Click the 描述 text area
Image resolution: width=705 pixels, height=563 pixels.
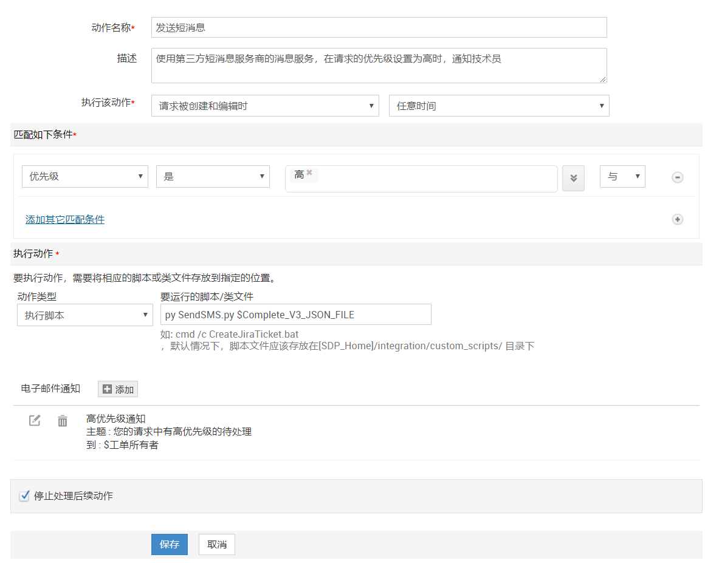[379, 66]
